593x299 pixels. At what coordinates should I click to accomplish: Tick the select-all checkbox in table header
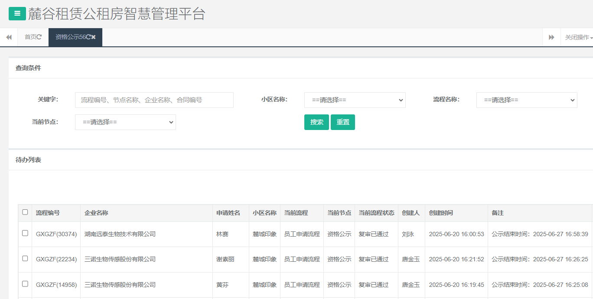point(25,212)
